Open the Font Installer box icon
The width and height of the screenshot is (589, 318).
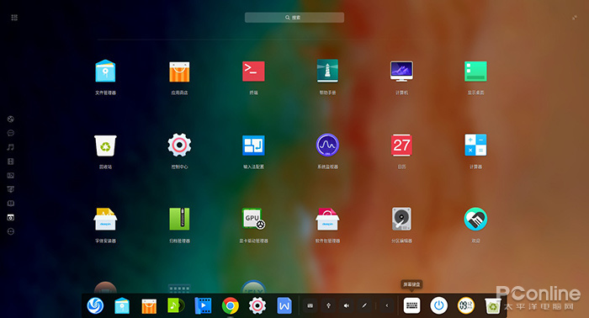[x=105, y=219]
